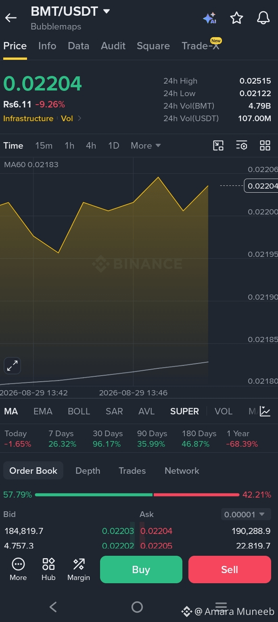The height and width of the screenshot is (622, 278).
Task: Open the four-square grid layout icon
Action: 265,146
